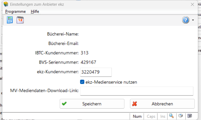Viewport: 201px width, 120px height.
Task: Click the Speichern button
Action: [x=92, y=104]
